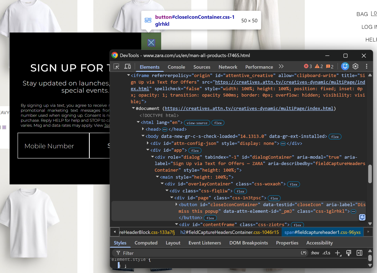
Task: Click the view-source badge
Action: pos(197,123)
